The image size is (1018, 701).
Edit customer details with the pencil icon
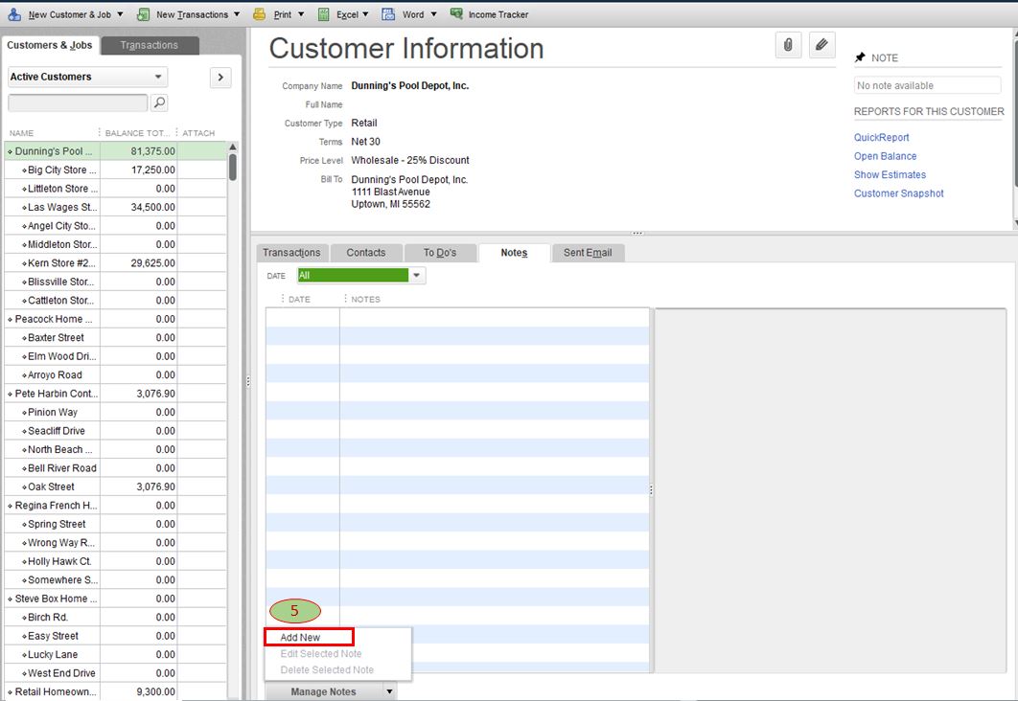point(821,45)
